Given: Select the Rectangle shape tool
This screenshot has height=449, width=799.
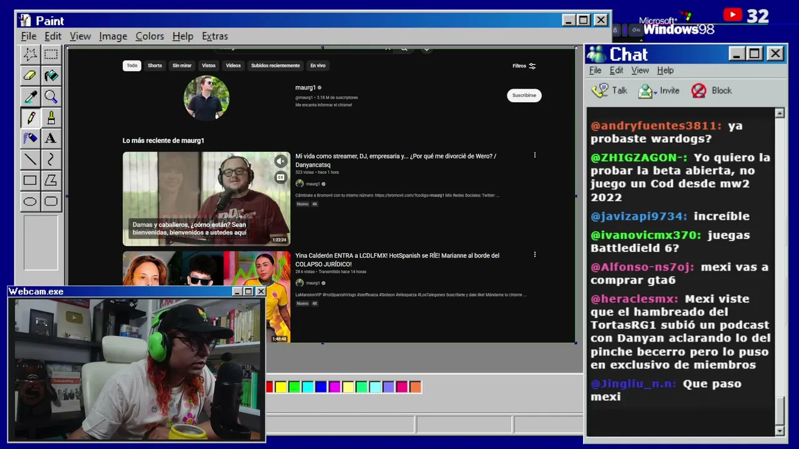Looking at the screenshot, I should pyautogui.click(x=30, y=181).
